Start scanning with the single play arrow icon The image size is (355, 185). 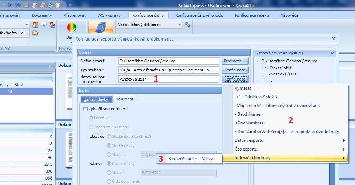pos(10,5)
